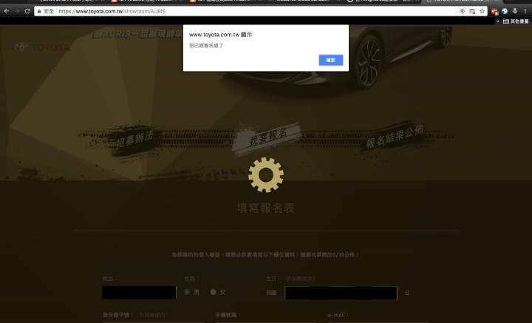The width and height of the screenshot is (532, 323).
Task: Open the 報名結果公佈 tab
Action: pos(395,136)
